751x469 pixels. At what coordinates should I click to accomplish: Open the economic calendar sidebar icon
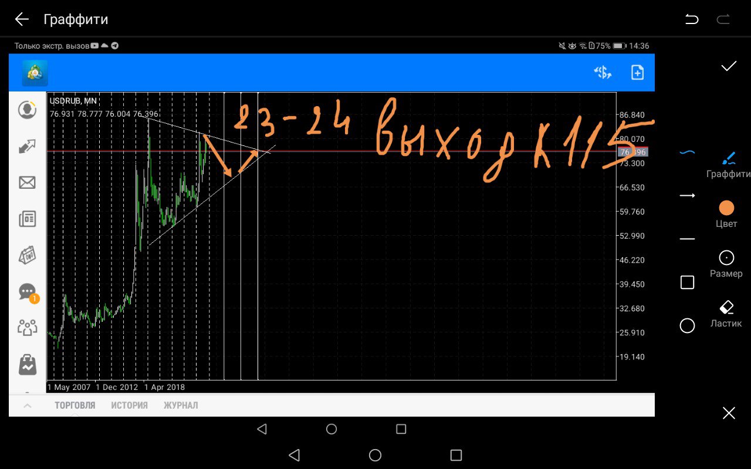27,255
